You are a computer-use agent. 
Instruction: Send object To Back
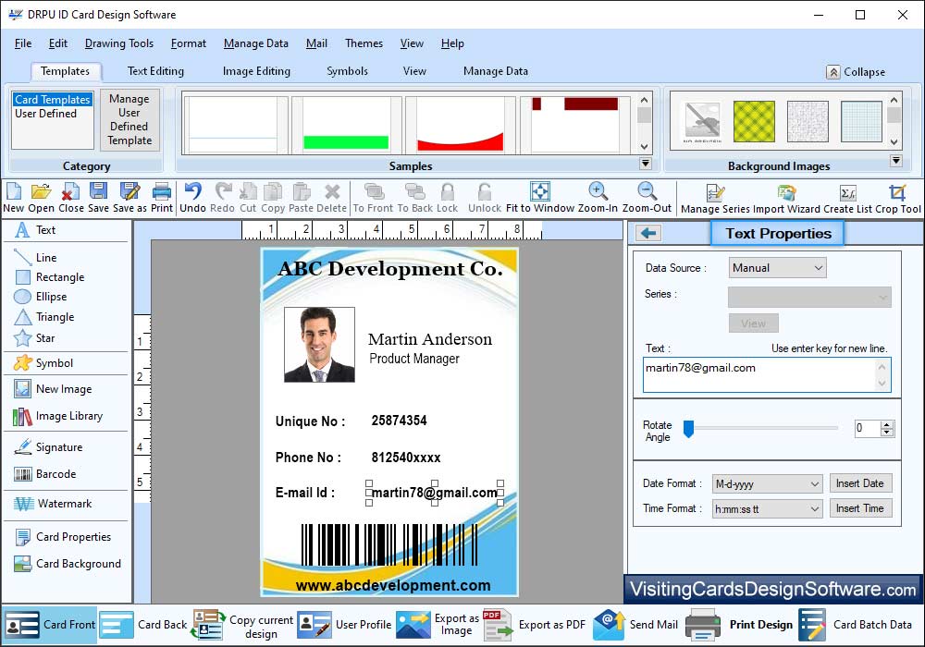tap(414, 198)
